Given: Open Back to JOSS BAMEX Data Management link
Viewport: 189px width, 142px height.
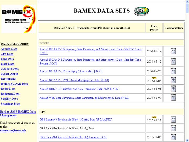Looking at the screenshot, I should coord(18,114).
